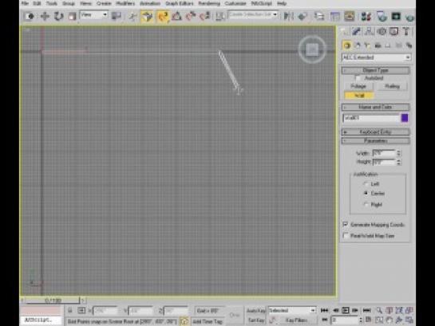Select the Left justification radio button
435x326 pixels.
366,183
